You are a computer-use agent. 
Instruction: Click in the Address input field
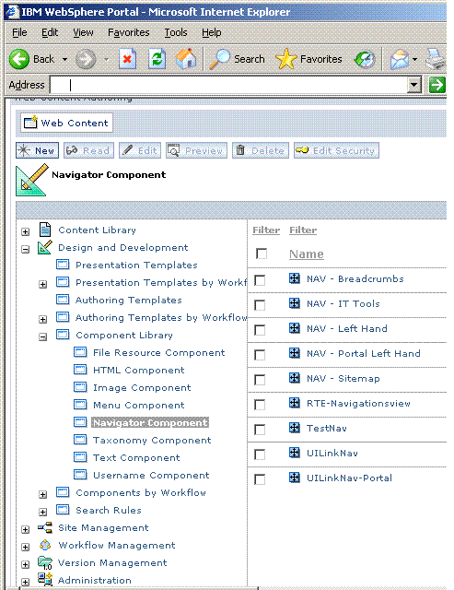(x=228, y=85)
